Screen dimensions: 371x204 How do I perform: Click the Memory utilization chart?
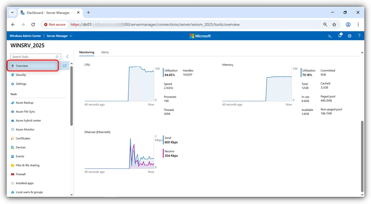(x=257, y=84)
